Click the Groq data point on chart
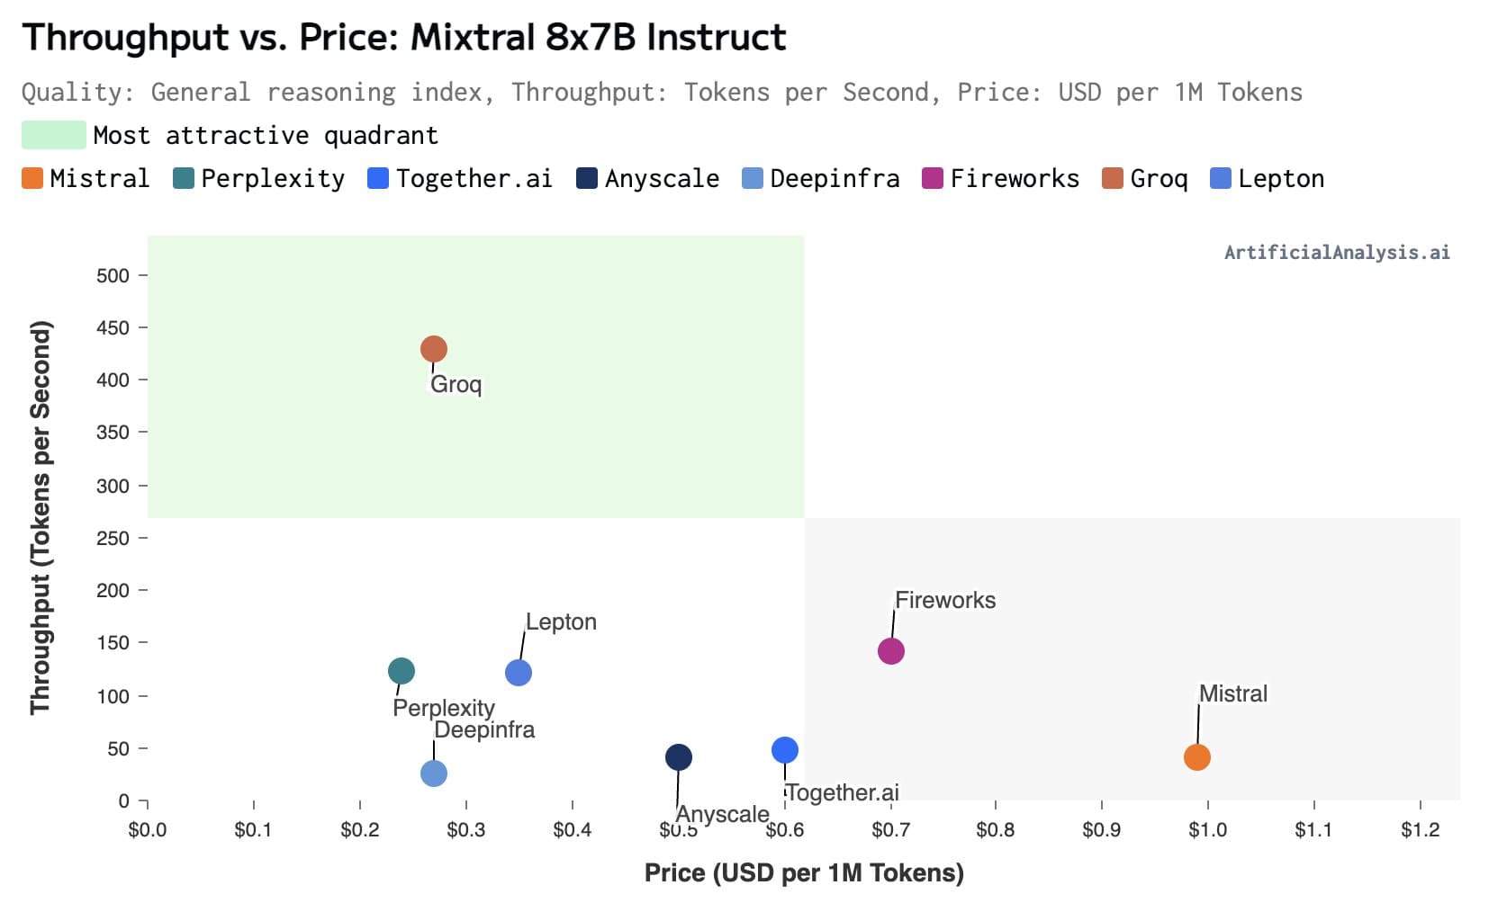Image resolution: width=1489 pixels, height=903 pixels. tap(433, 349)
